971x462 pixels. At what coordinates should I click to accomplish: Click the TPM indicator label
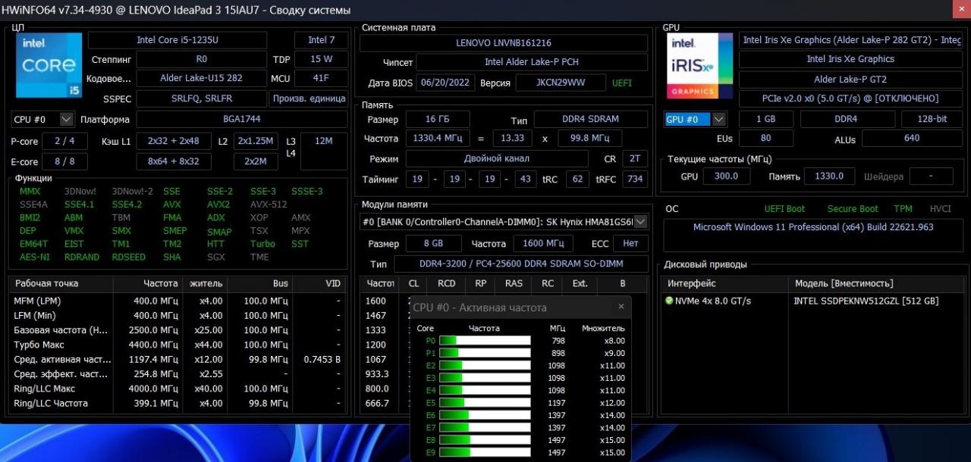(x=903, y=209)
